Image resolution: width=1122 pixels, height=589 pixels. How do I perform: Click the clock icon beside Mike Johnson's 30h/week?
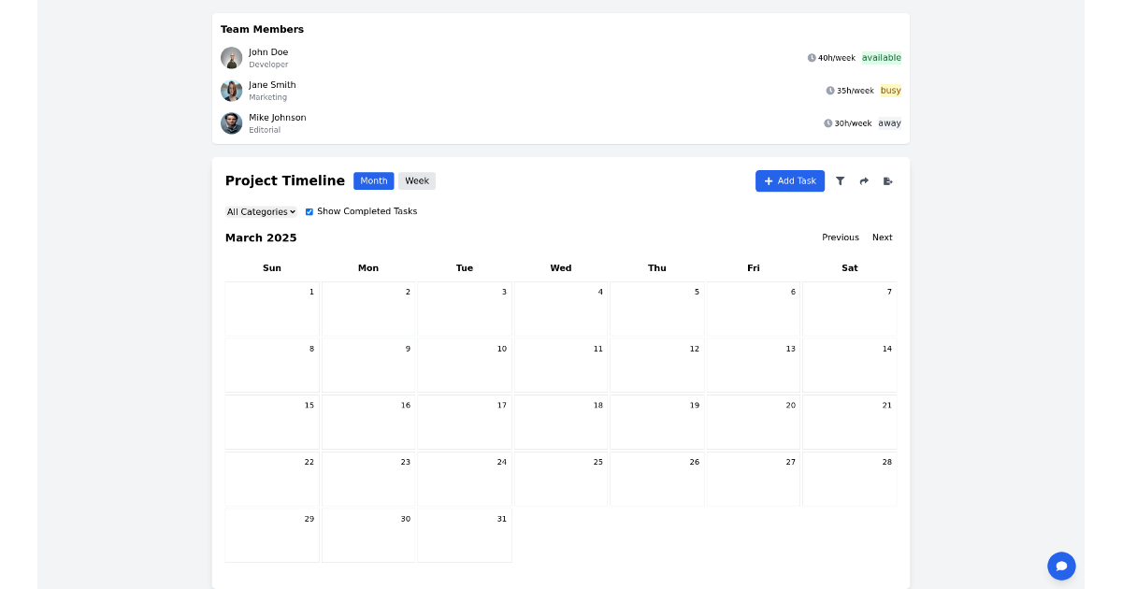click(x=827, y=122)
